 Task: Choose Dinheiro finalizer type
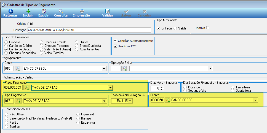pos(6,42)
